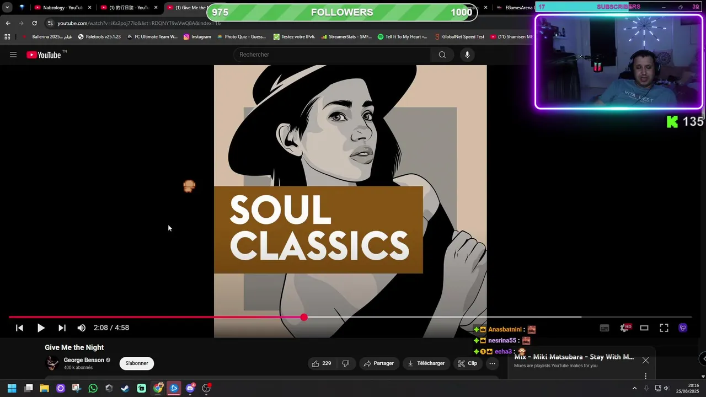This screenshot has height=397, width=706.
Task: Toggle subtitles on the player
Action: (605, 328)
